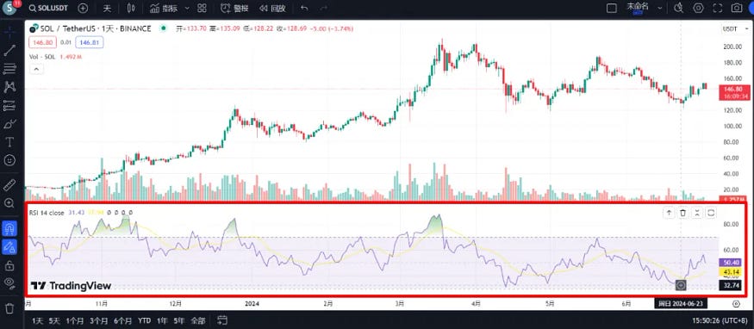This screenshot has width=754, height=329.
Task: Open forecasting and measurement tools
Action: tap(9, 106)
